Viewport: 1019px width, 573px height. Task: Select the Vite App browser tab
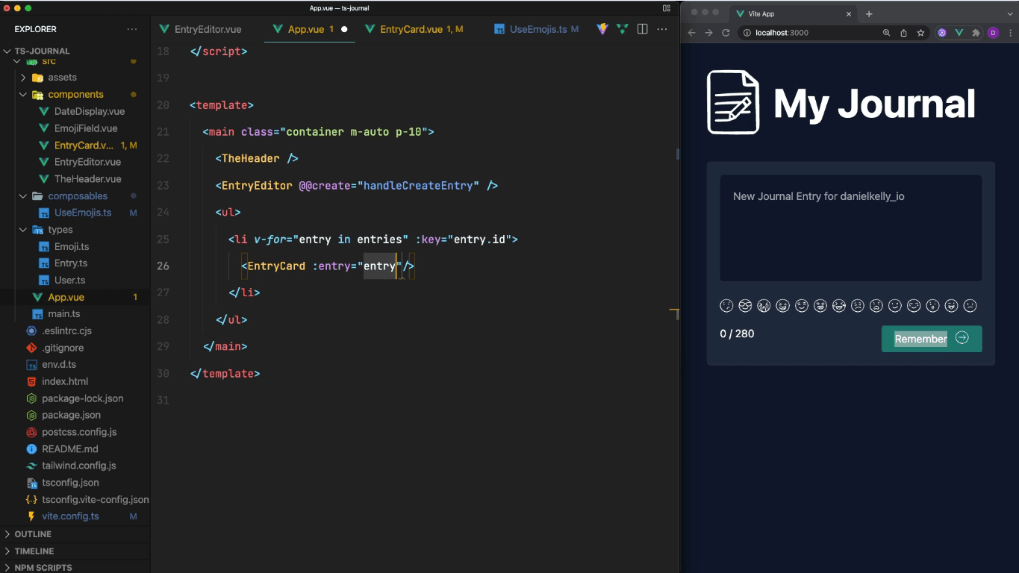[794, 14]
